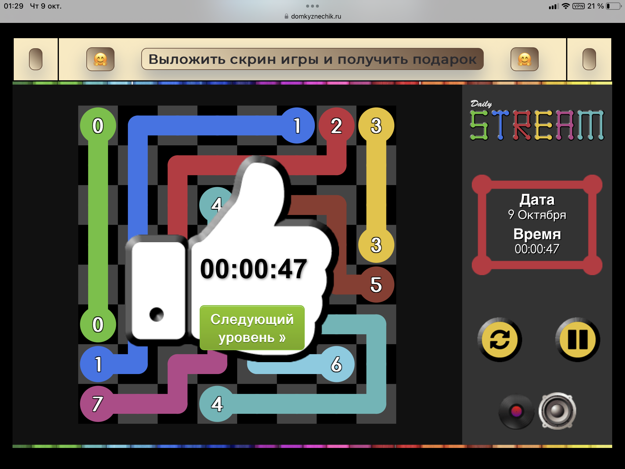This screenshot has width=625, height=469.
Task: Click Выложить скрин игры и получить подарок
Action: [312, 59]
